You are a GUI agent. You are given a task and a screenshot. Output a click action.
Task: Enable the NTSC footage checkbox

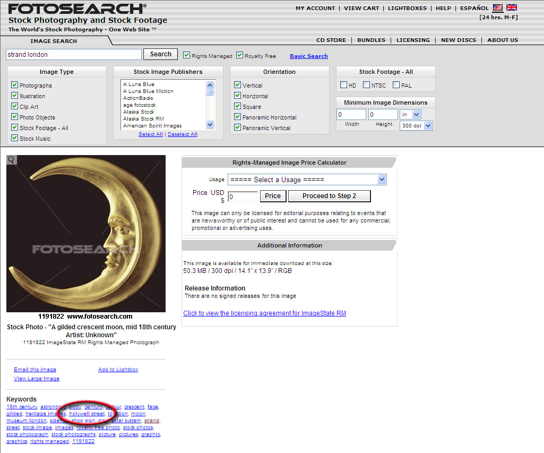(366, 84)
